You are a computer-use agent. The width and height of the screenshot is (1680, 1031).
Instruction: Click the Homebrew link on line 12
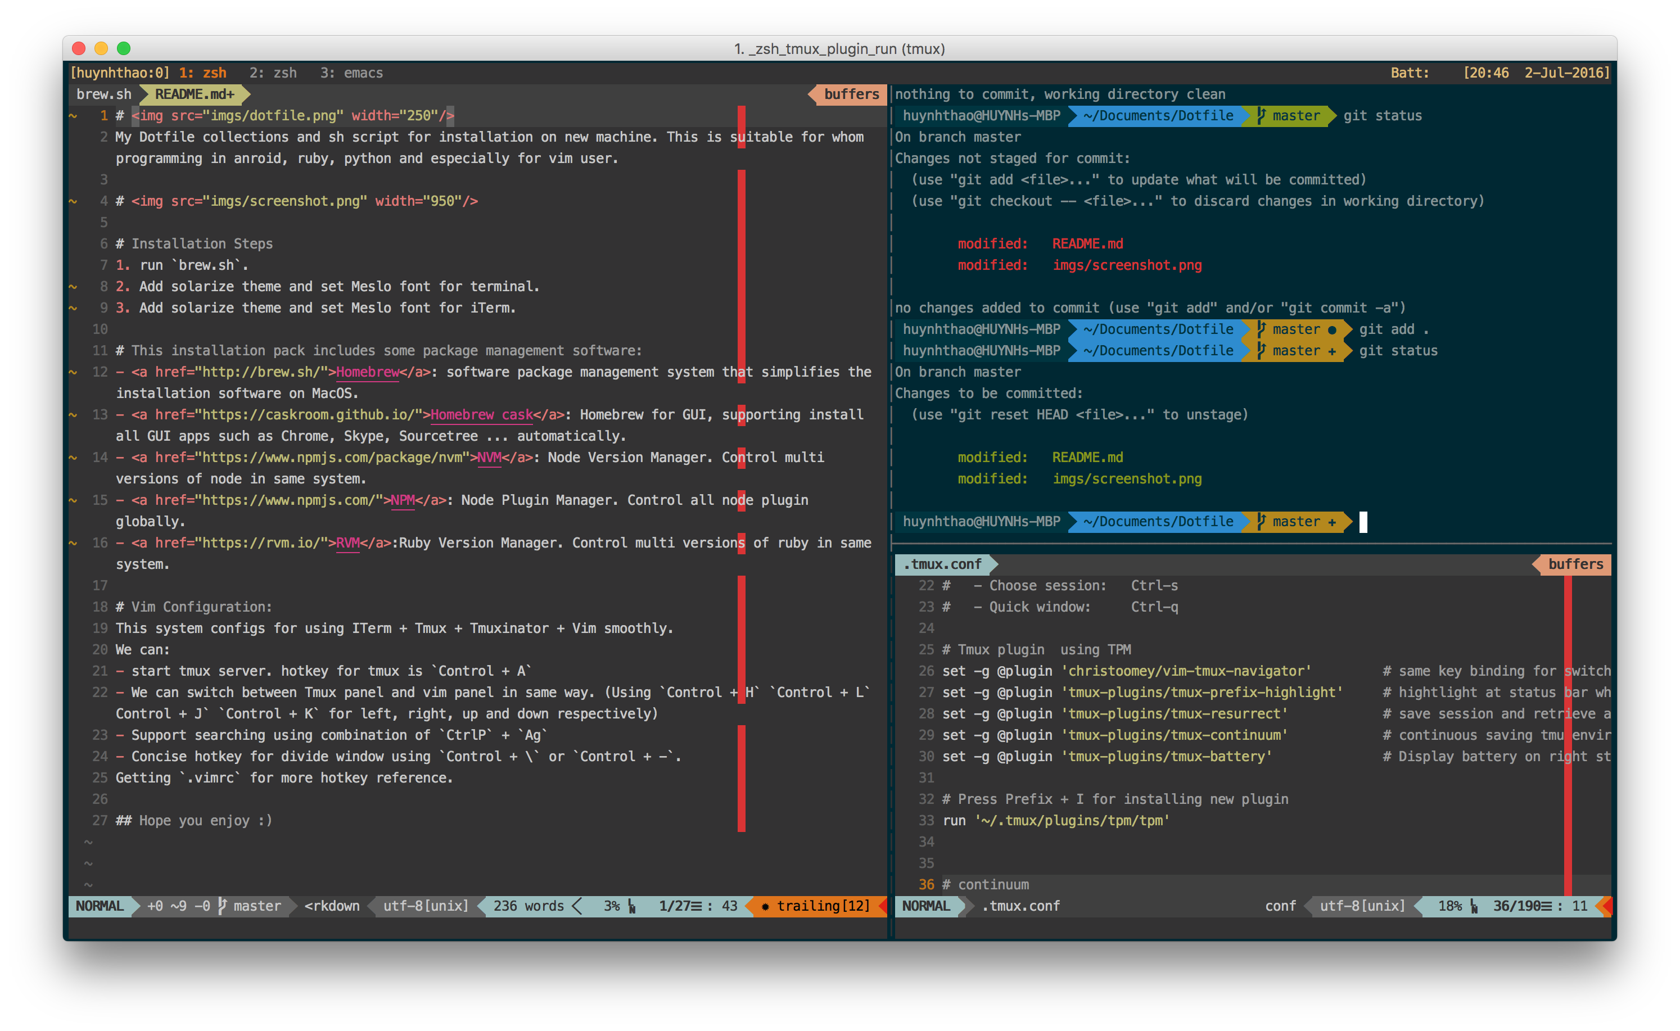pyautogui.click(x=368, y=372)
